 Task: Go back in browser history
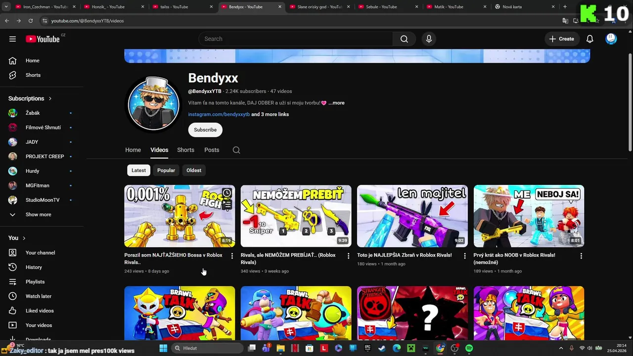click(6, 21)
